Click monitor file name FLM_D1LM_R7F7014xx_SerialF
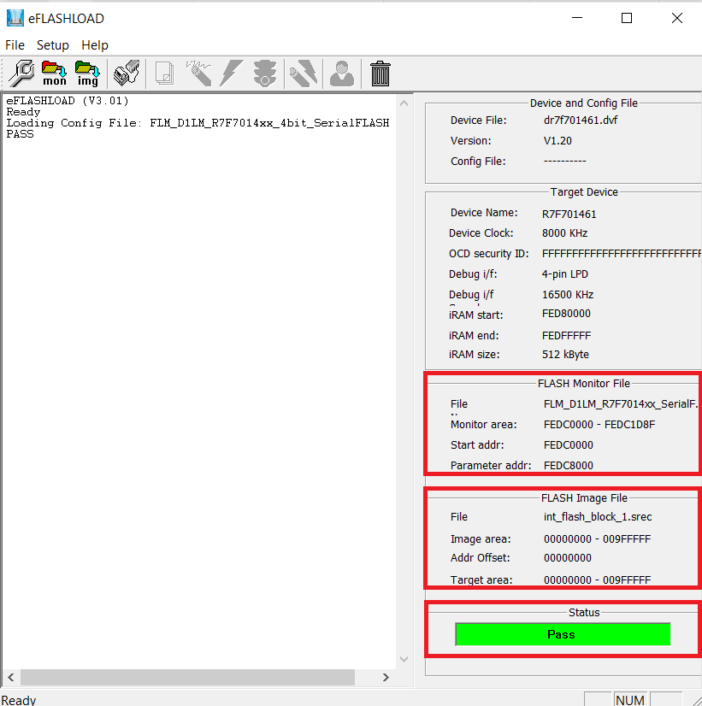The image size is (702, 706). [x=621, y=404]
